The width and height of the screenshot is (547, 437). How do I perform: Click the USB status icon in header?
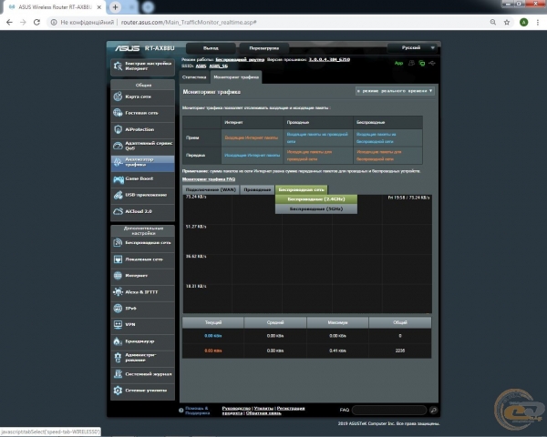tap(432, 63)
